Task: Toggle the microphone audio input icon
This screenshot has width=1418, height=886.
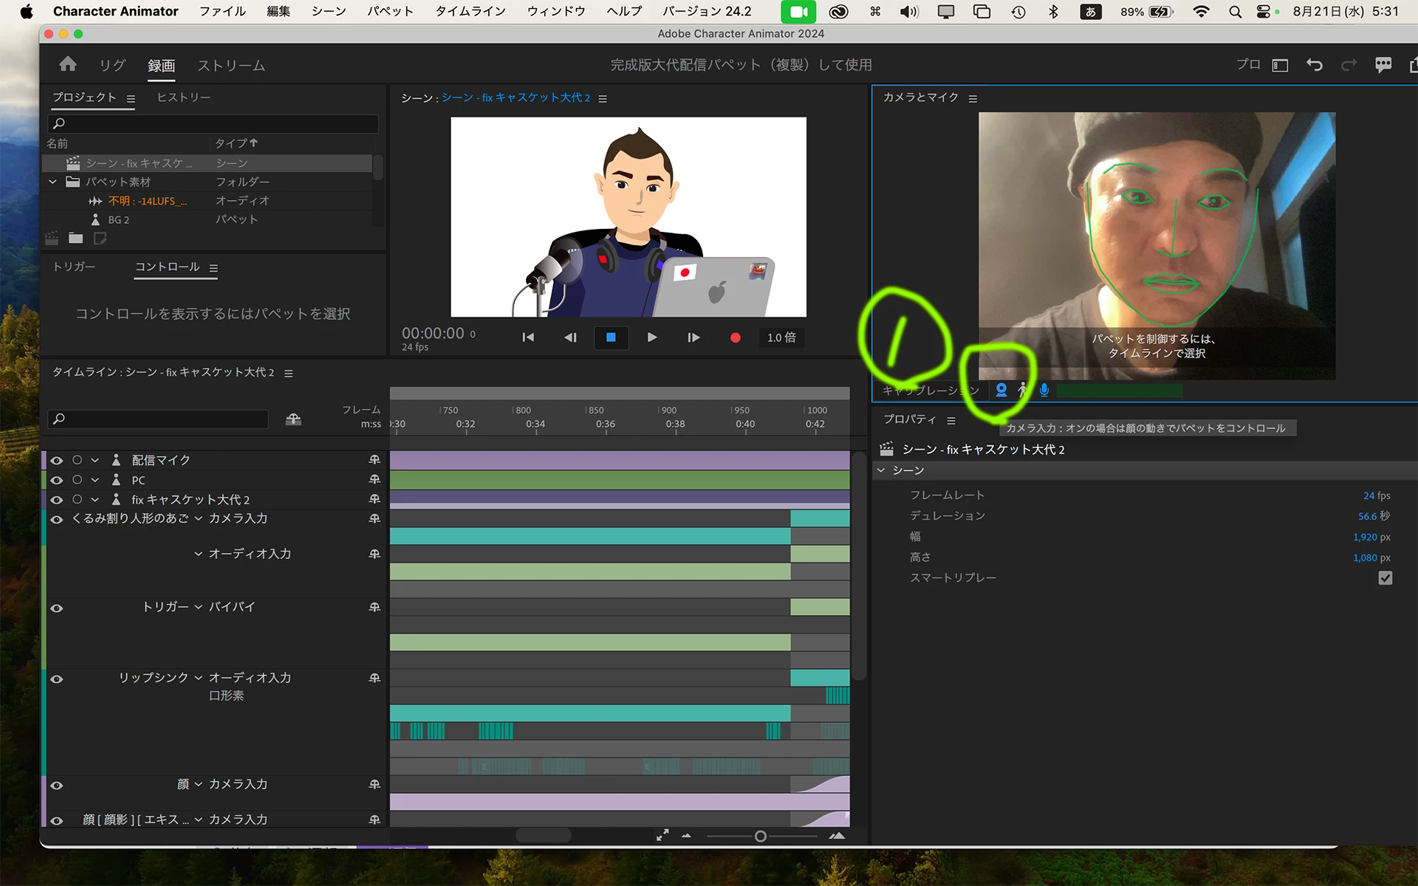Action: coord(1044,390)
